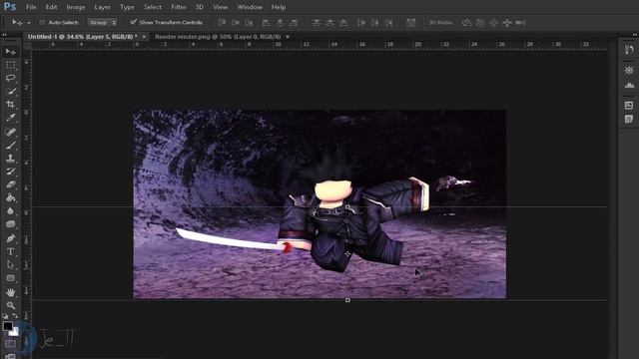Viewport: 639px width, 359px height.
Task: Select the Horizontal Type tool
Action: coord(11,252)
